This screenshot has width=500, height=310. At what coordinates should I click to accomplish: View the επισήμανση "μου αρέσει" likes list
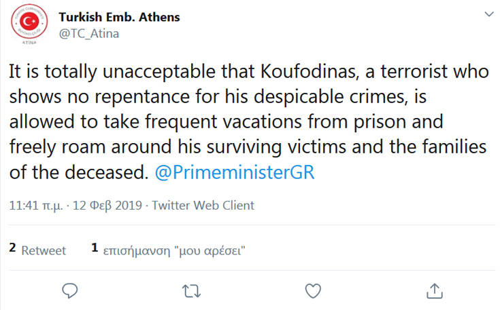[173, 250]
